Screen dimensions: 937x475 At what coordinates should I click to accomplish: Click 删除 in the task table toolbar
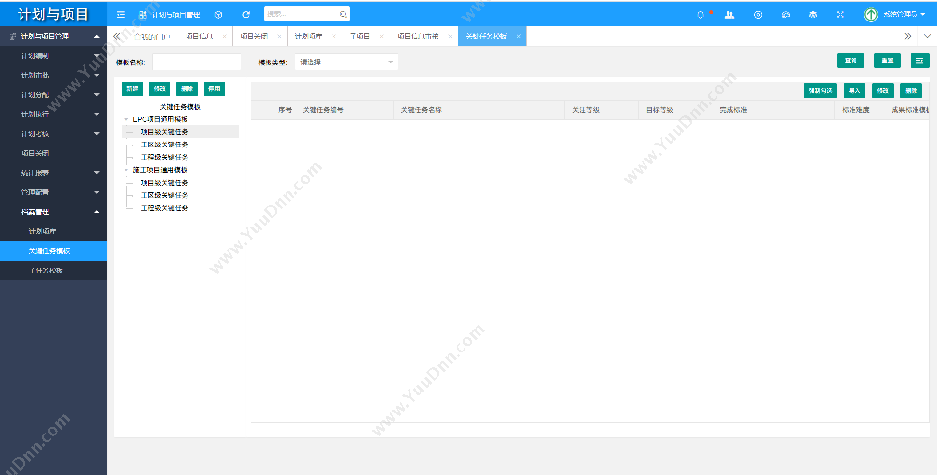coord(911,91)
